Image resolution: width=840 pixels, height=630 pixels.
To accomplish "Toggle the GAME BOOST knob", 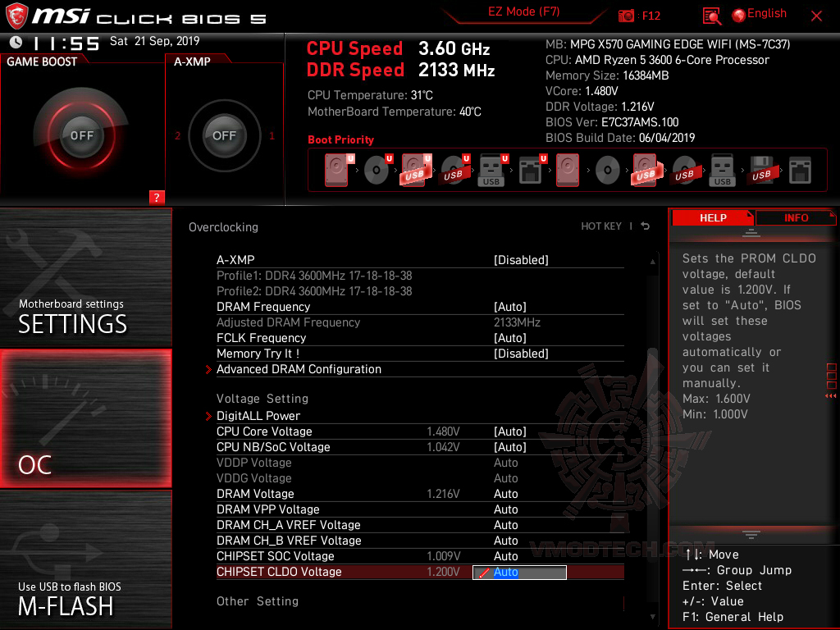I will click(x=81, y=135).
